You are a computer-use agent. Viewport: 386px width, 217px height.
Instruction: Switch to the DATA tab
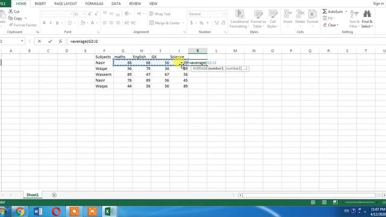(116, 4)
